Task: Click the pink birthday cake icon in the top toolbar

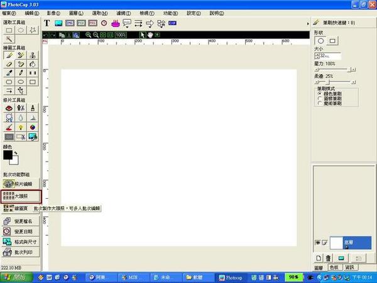Action: (116, 23)
